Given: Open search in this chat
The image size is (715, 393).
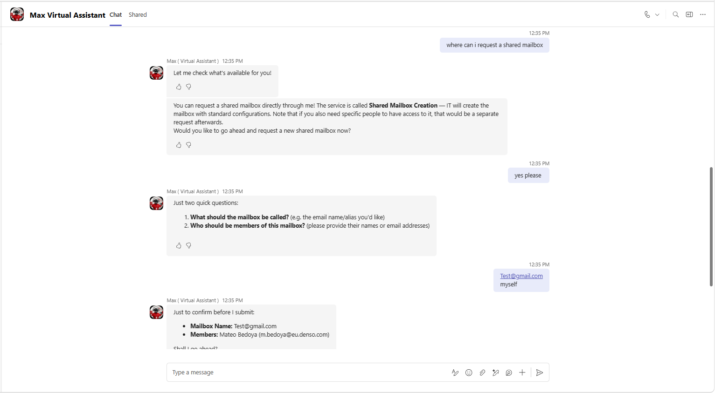Looking at the screenshot, I should coord(675,14).
